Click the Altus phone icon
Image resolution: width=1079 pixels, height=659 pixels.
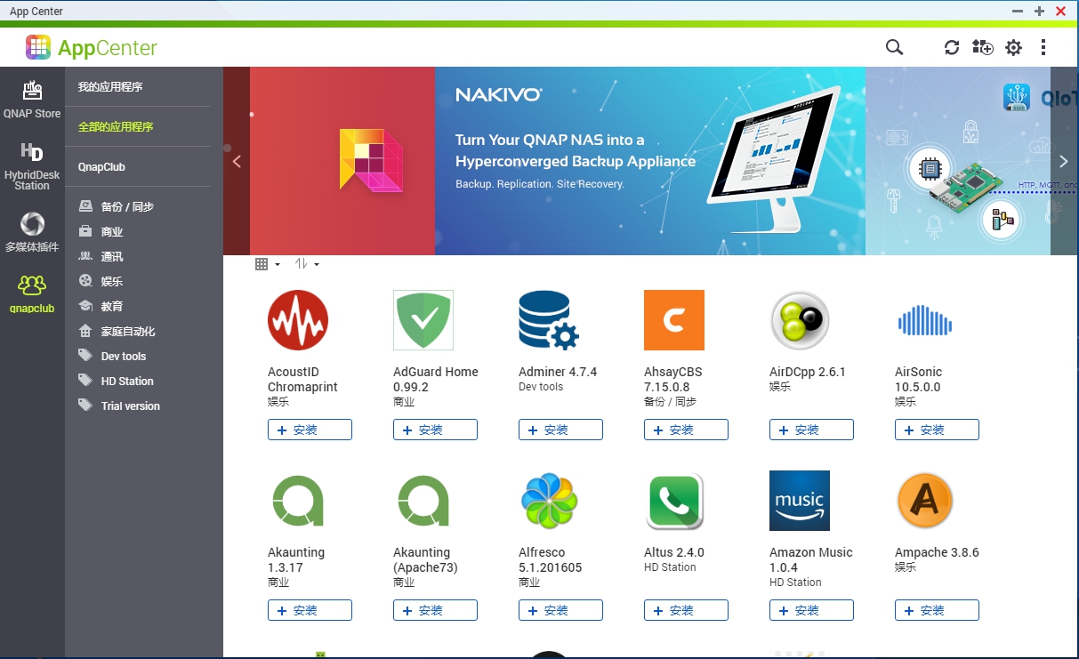coord(674,501)
